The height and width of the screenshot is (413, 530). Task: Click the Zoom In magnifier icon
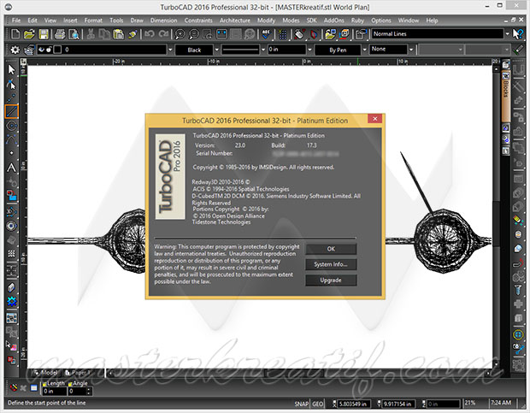pyautogui.click(x=180, y=34)
